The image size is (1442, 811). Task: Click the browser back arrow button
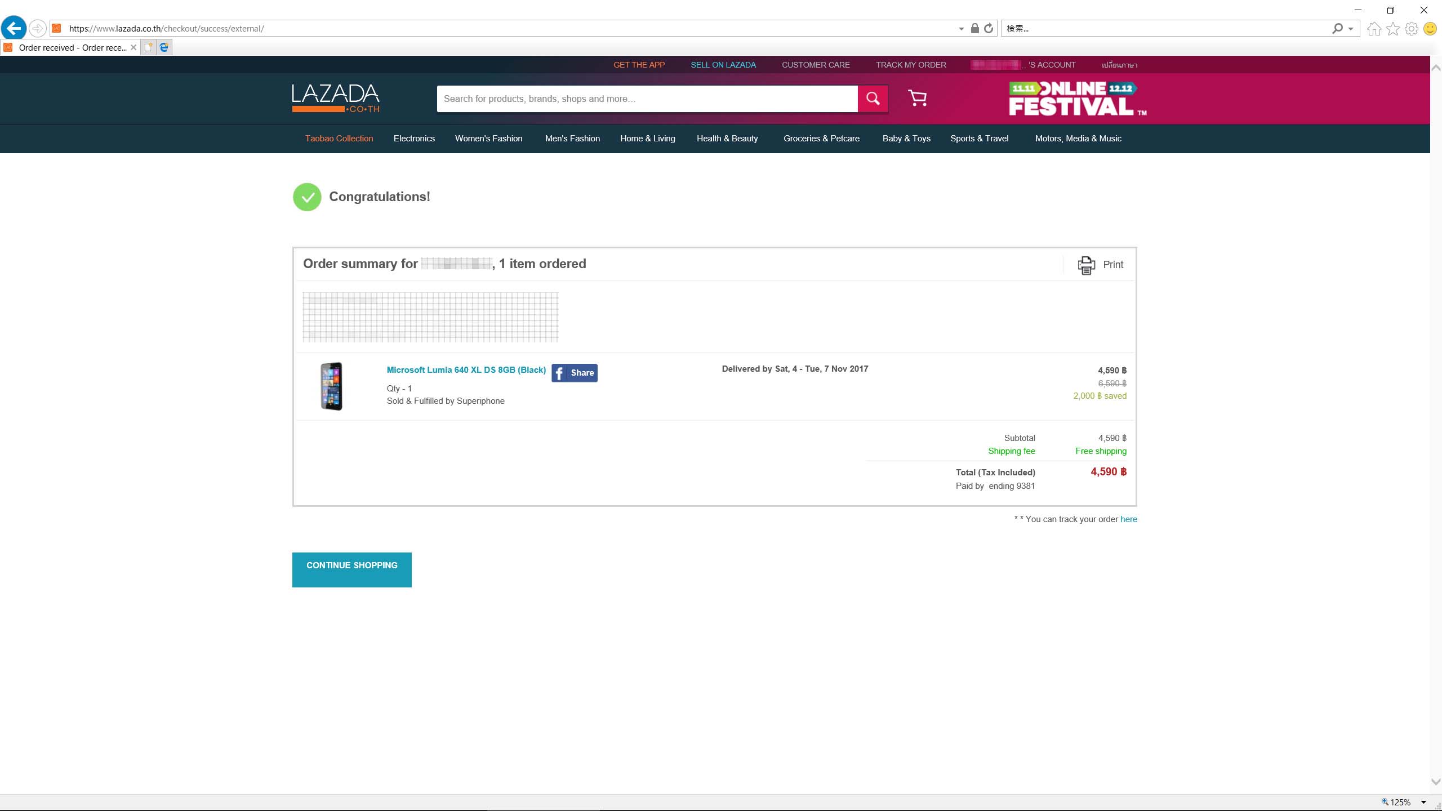pos(14,28)
